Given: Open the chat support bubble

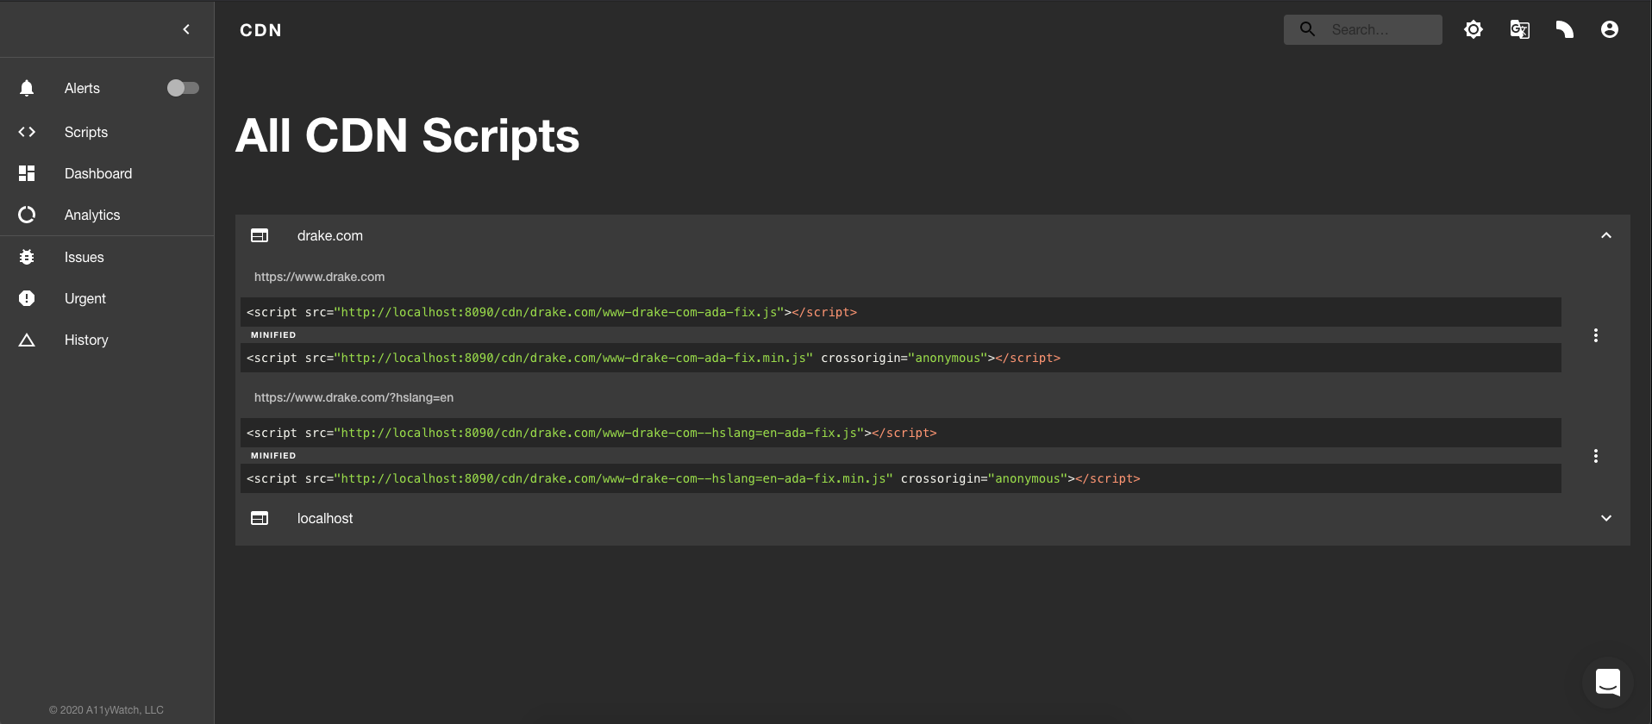Looking at the screenshot, I should pyautogui.click(x=1608, y=683).
